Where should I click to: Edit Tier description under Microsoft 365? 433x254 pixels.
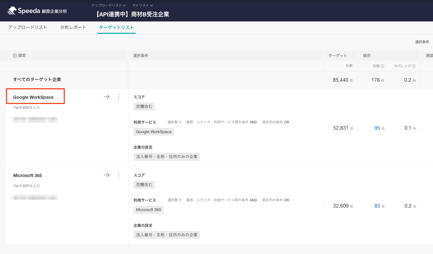coord(26,186)
